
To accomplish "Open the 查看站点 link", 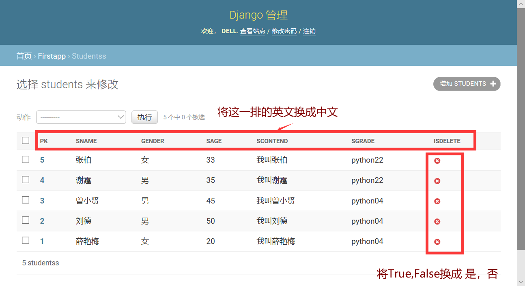I will point(253,31).
